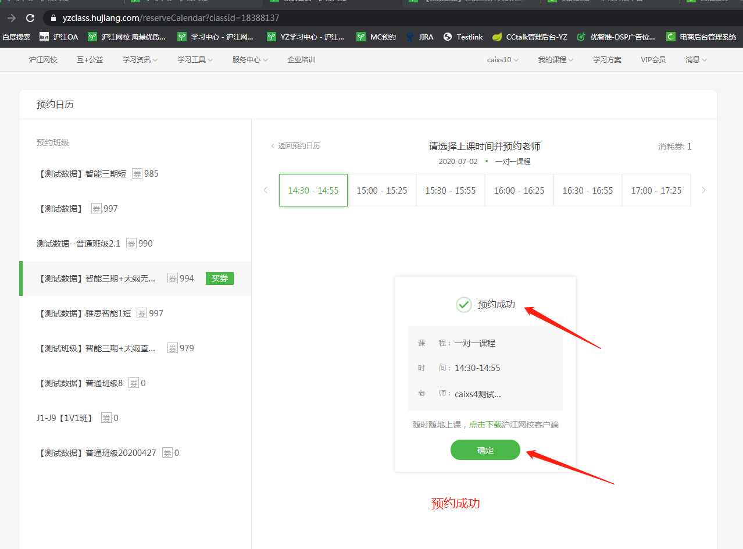Open the 沪江OA bookmark
The height and width of the screenshot is (549, 743).
coord(59,37)
